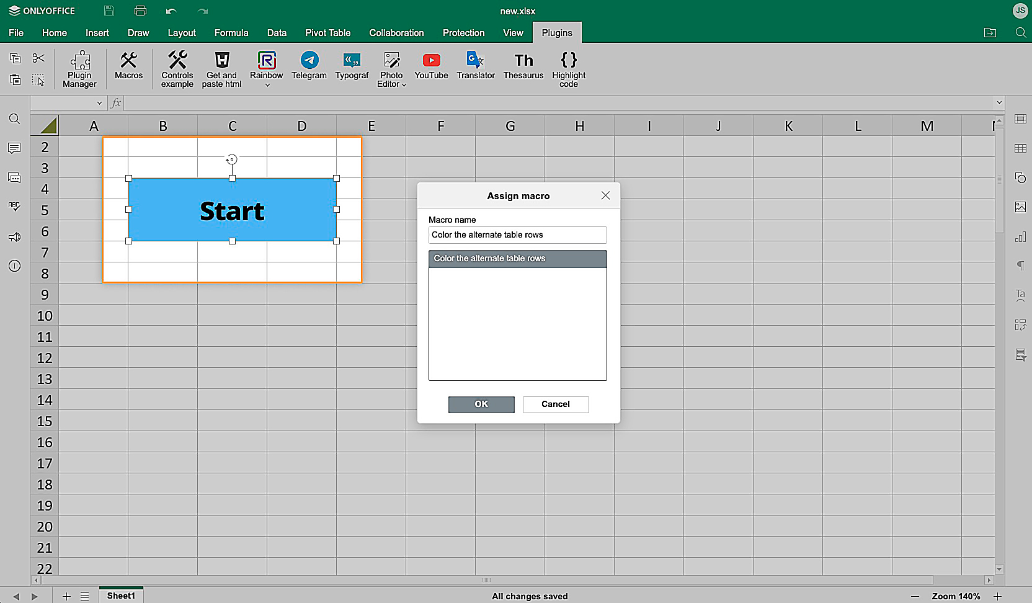Open the cell name box dropdown
The width and height of the screenshot is (1032, 603).
coord(99,103)
